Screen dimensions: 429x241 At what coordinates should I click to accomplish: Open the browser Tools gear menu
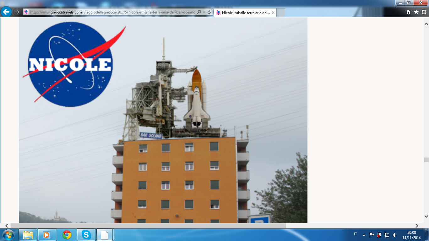coord(424,12)
